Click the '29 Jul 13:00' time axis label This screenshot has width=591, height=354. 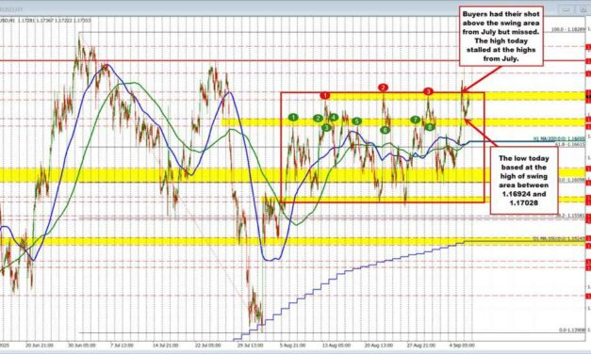point(250,345)
